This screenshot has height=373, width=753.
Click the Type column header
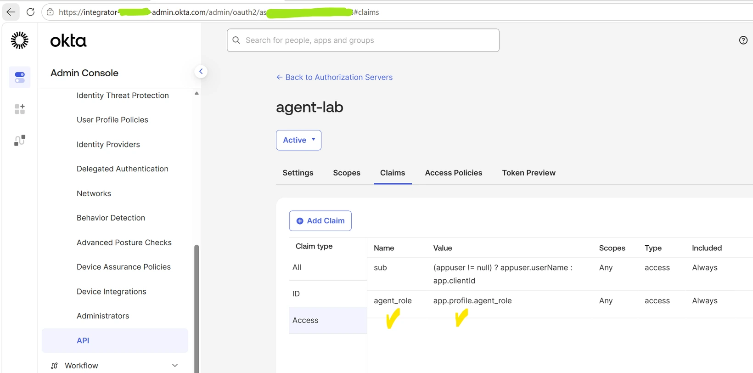(x=653, y=248)
